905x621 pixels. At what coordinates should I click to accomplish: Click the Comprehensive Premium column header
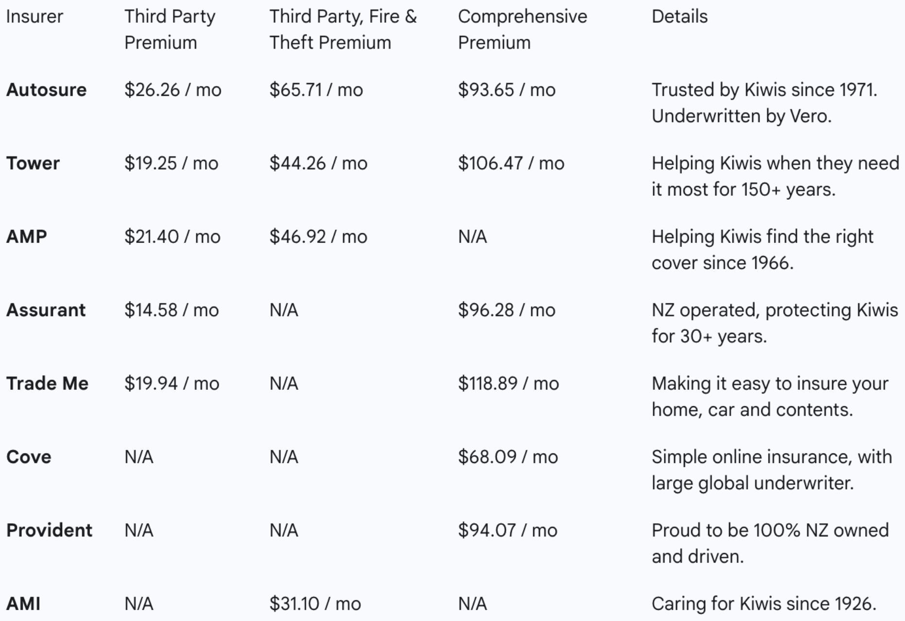click(522, 29)
